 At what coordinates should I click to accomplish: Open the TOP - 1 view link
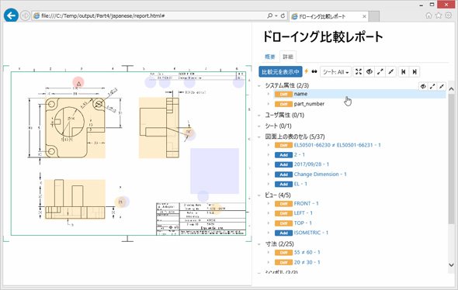click(x=303, y=223)
